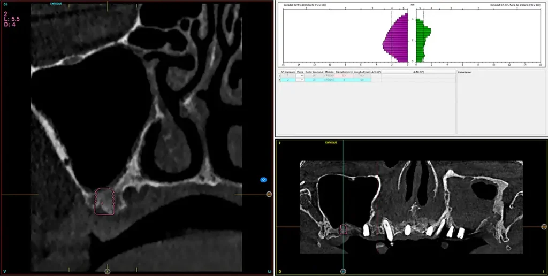Click the Diámetro(mm) column header
The width and height of the screenshot is (548, 276).
344,71
